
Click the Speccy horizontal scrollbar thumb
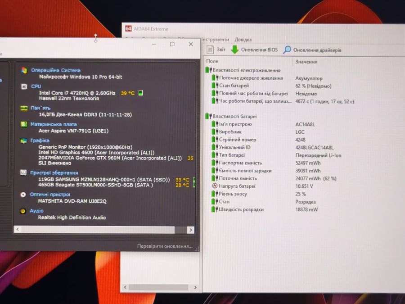[98, 230]
